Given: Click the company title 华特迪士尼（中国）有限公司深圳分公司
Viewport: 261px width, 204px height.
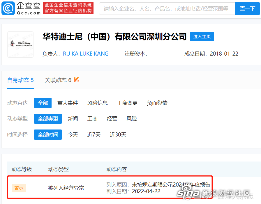Looking at the screenshot, I should [x=114, y=36].
